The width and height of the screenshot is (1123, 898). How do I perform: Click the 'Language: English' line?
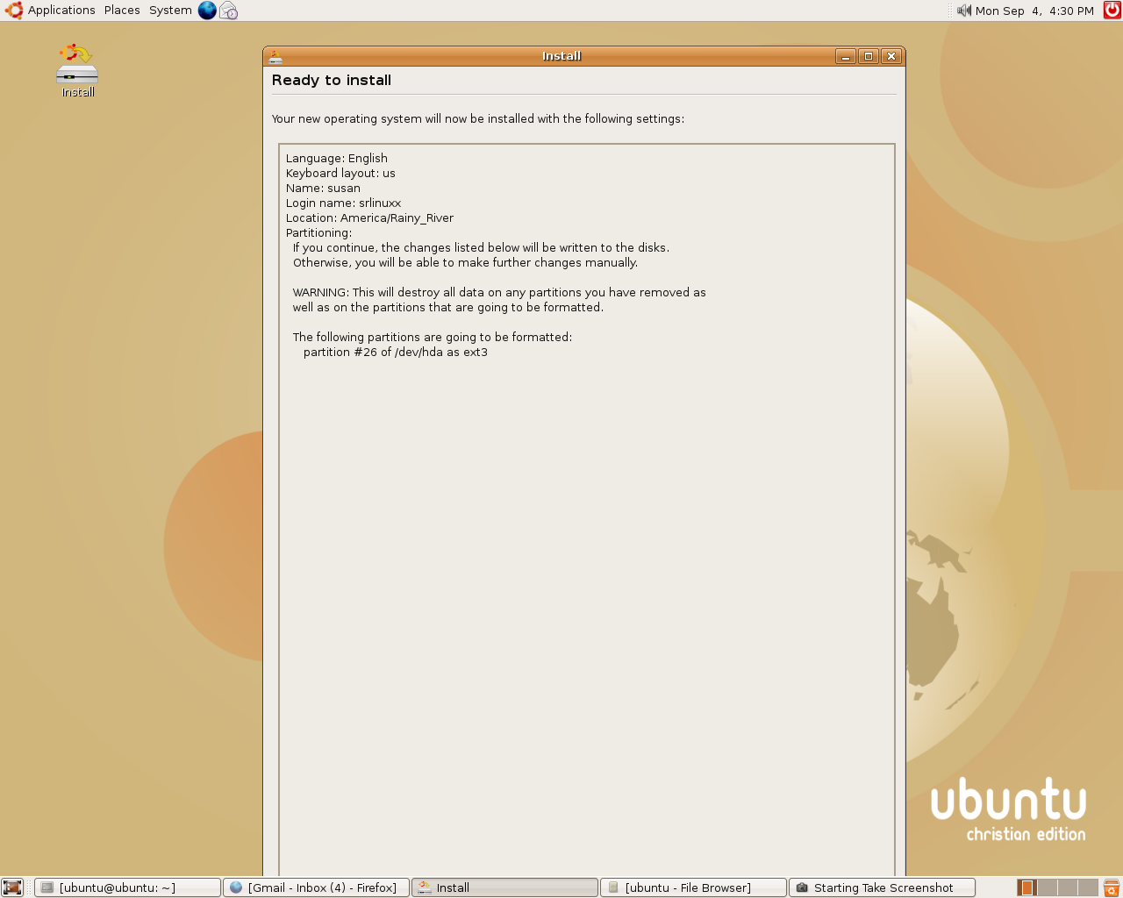336,159
